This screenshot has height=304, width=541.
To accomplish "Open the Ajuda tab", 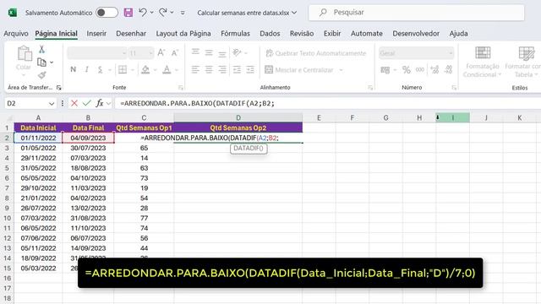I will [x=458, y=34].
